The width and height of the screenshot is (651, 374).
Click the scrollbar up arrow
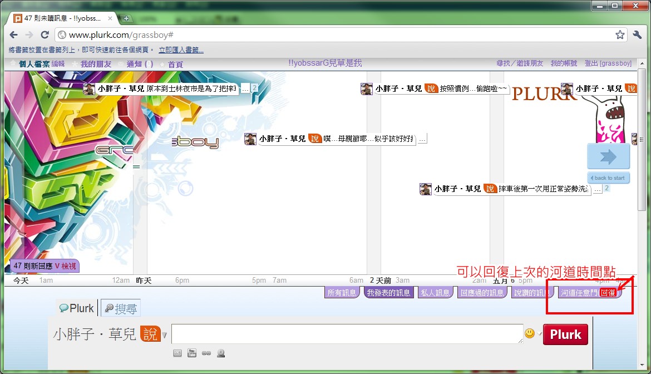[642, 63]
